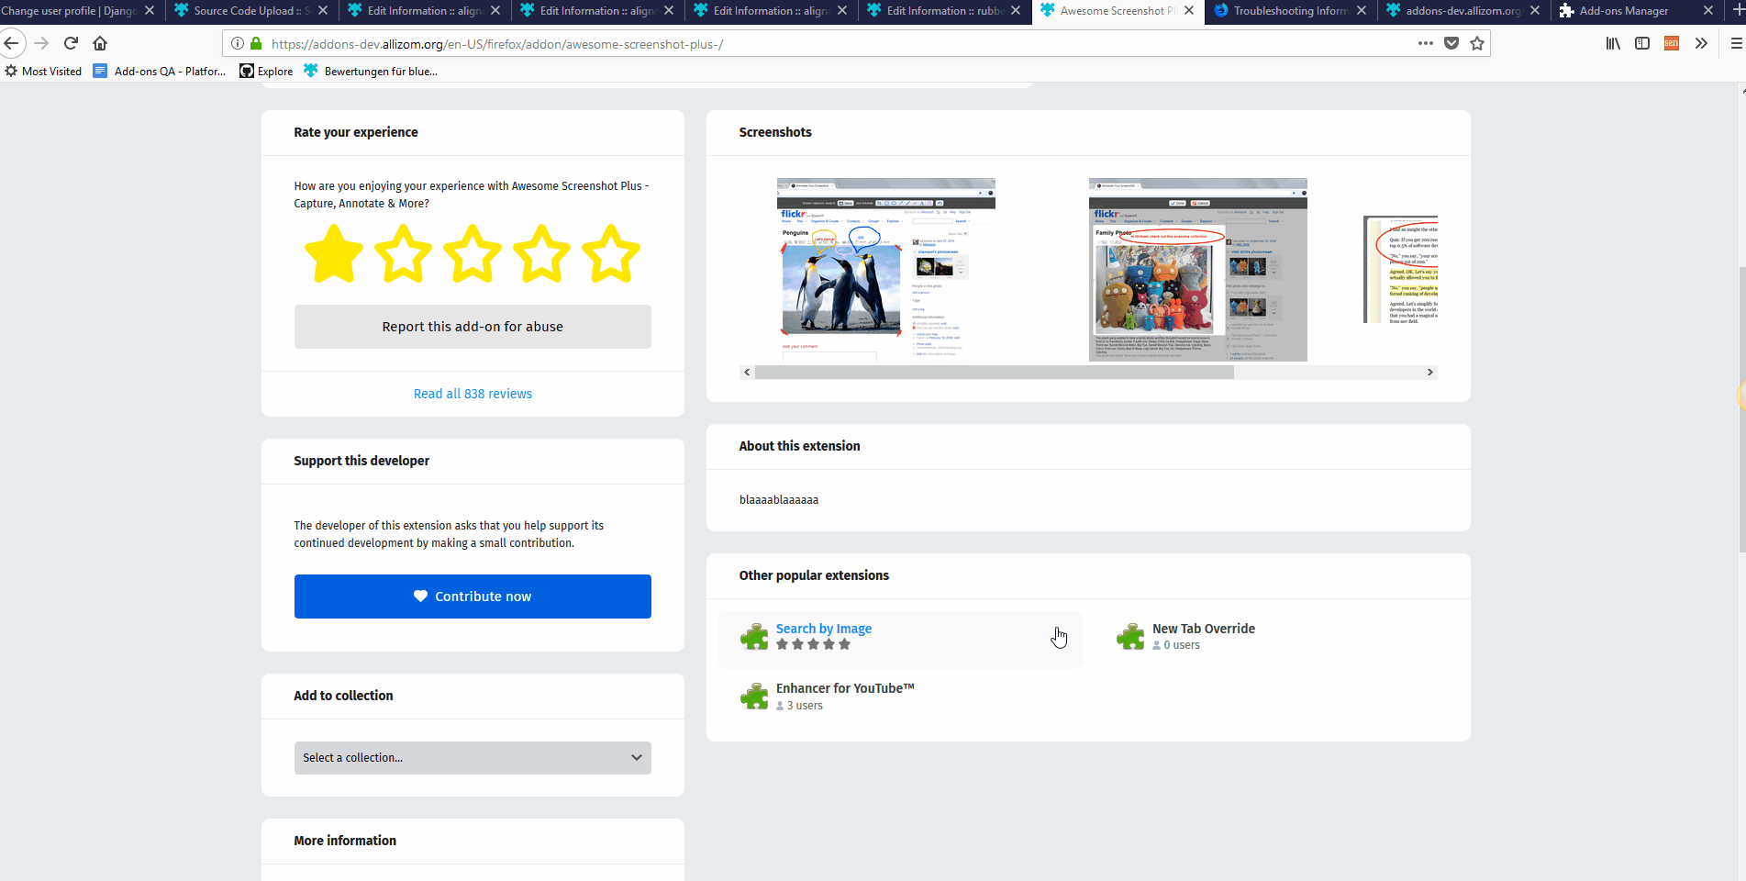Open the Search by Image extension link

pyautogui.click(x=824, y=629)
